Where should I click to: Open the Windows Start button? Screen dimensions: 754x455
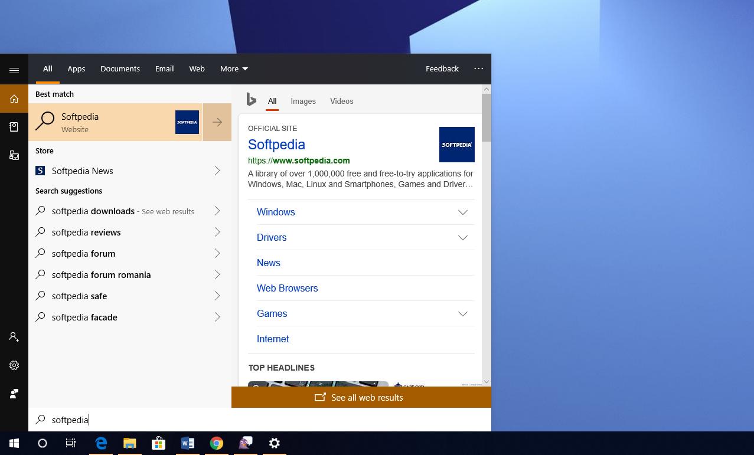click(x=14, y=443)
